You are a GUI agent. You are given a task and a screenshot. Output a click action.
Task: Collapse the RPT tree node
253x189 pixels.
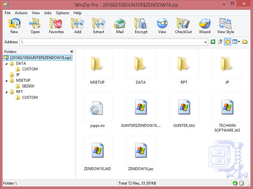[x=6, y=92]
